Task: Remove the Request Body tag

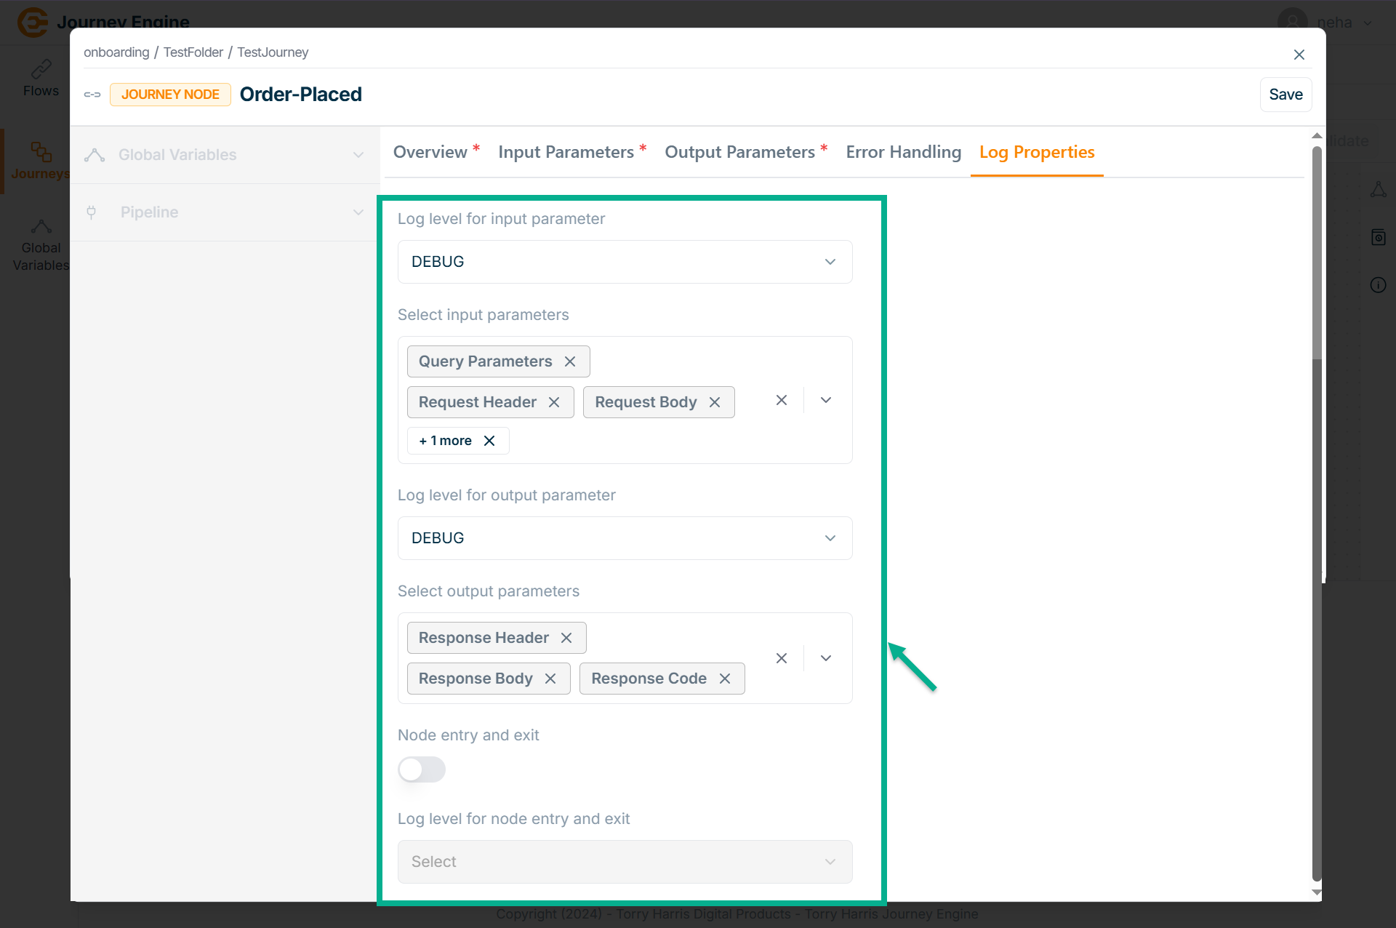Action: (x=715, y=402)
